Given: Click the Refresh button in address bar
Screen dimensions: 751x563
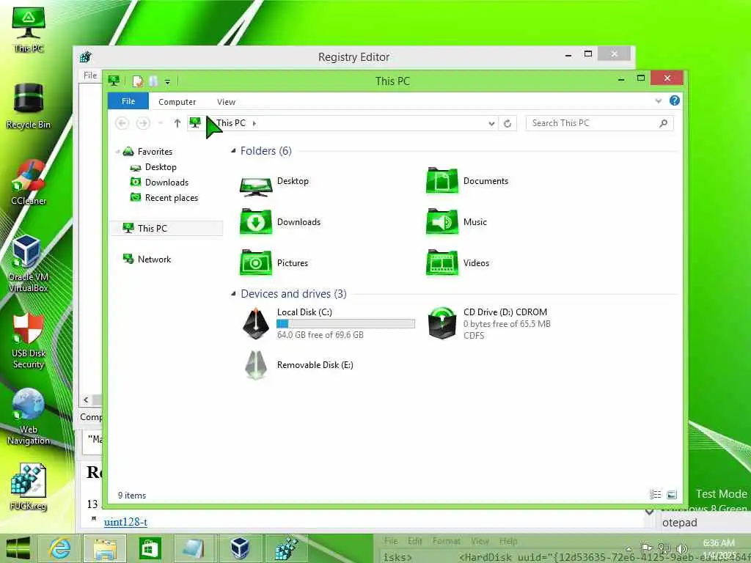Looking at the screenshot, I should coord(508,123).
